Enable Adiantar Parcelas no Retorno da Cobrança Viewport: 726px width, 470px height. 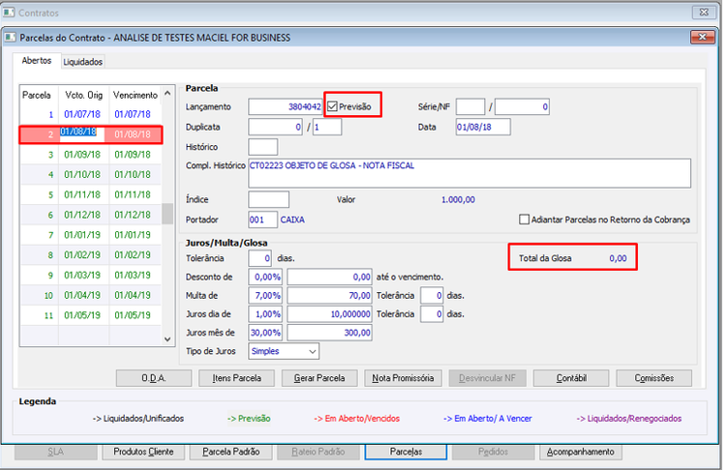(524, 220)
